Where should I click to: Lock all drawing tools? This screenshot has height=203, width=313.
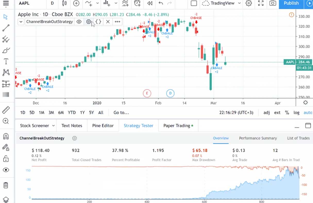click(x=6, y=159)
